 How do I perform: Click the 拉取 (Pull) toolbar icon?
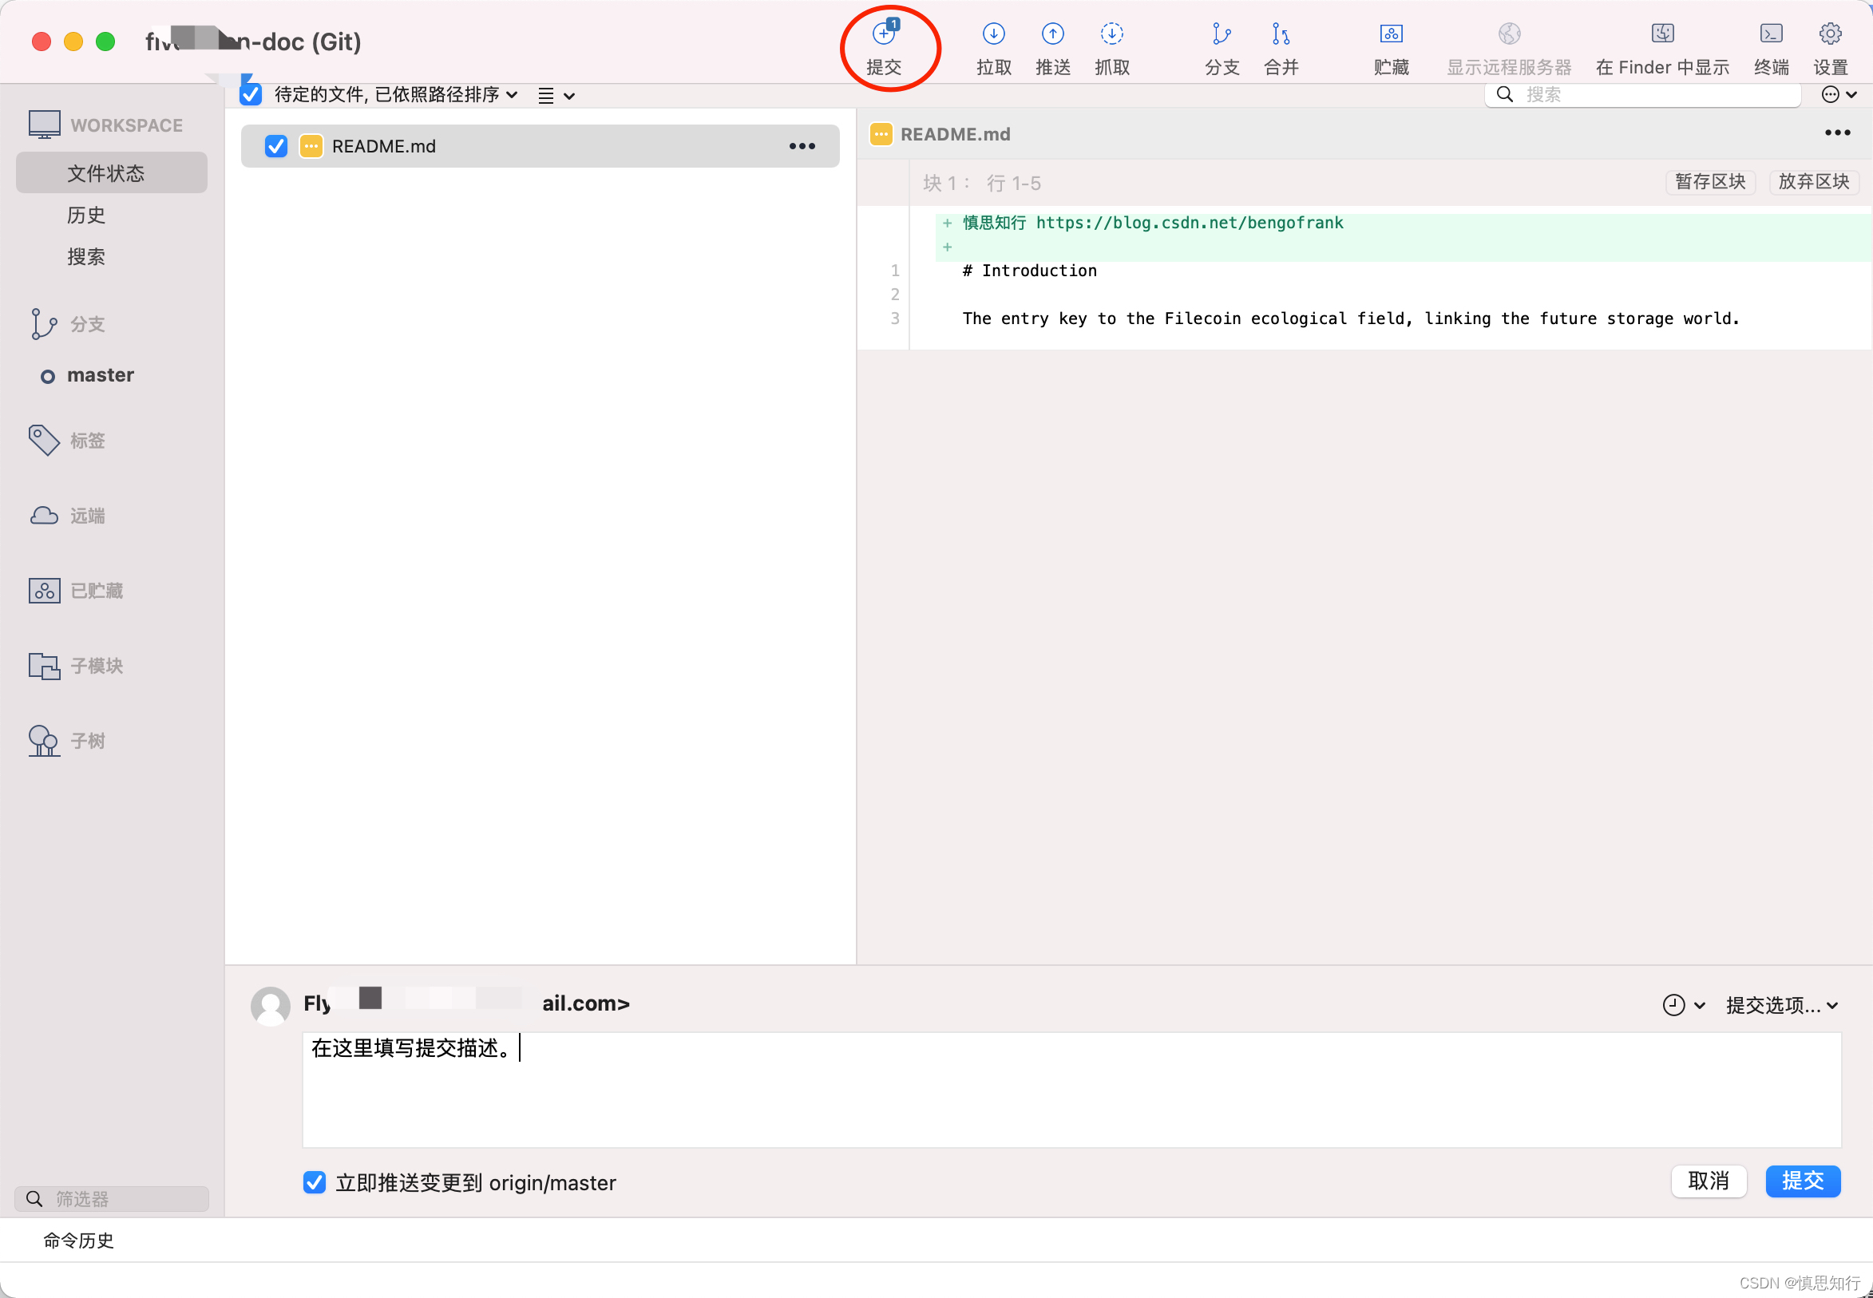tap(993, 35)
